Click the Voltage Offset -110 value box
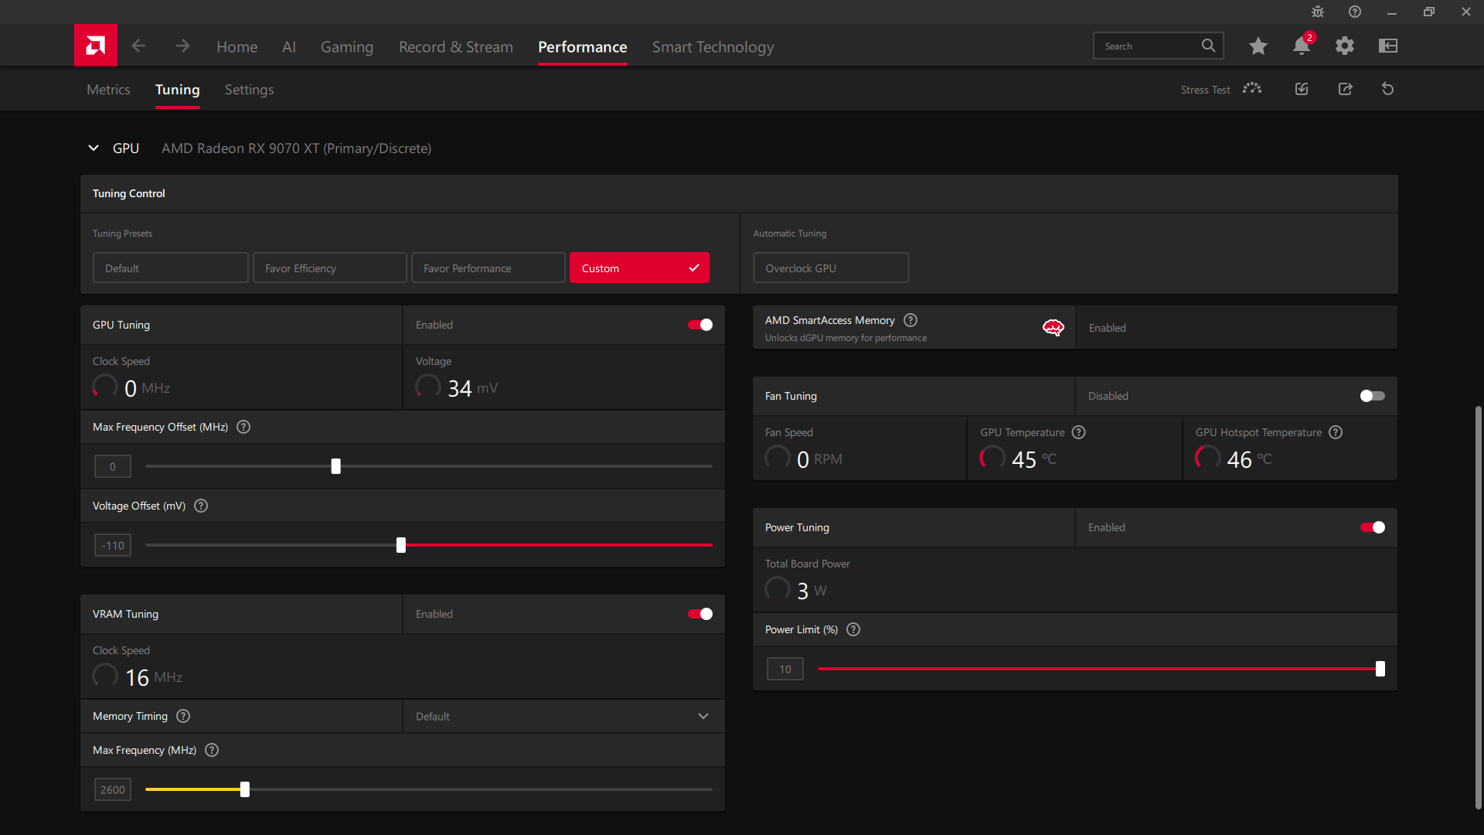Viewport: 1484px width, 835px height. [113, 545]
